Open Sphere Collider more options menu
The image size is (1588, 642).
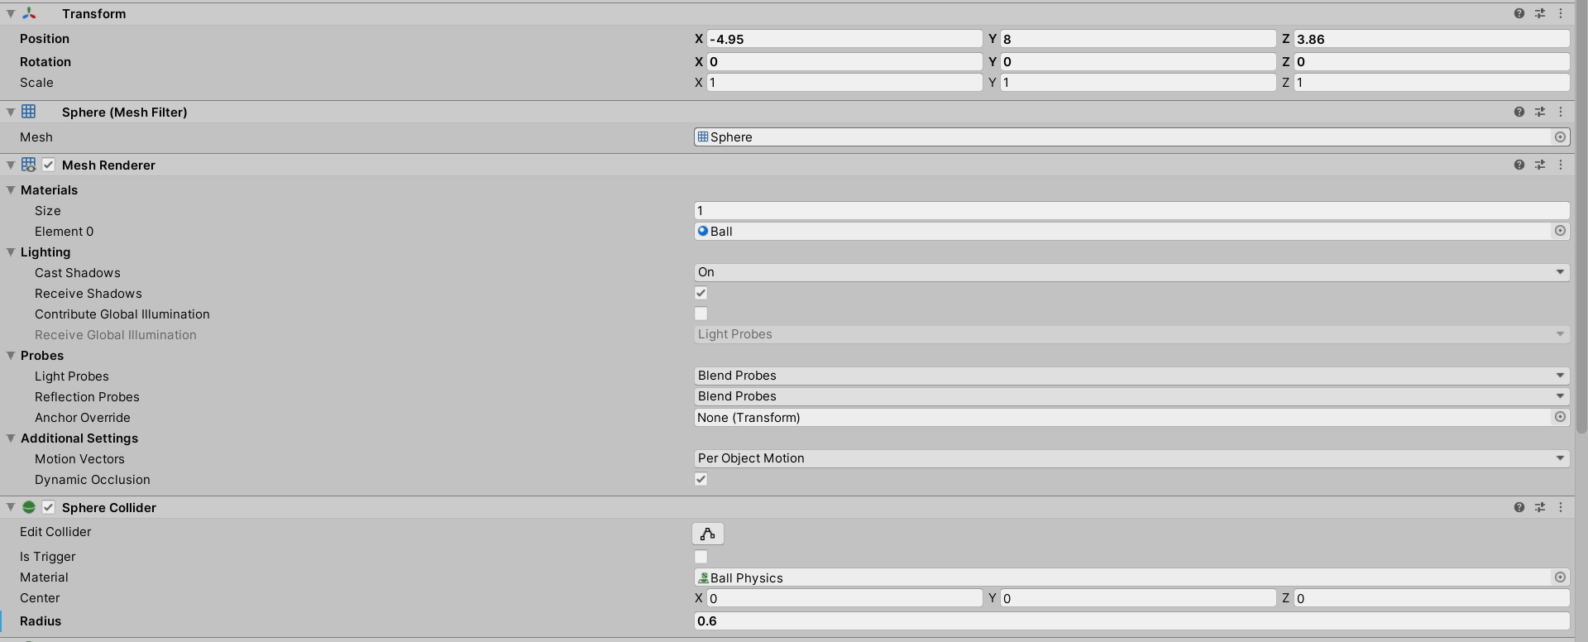(x=1561, y=507)
